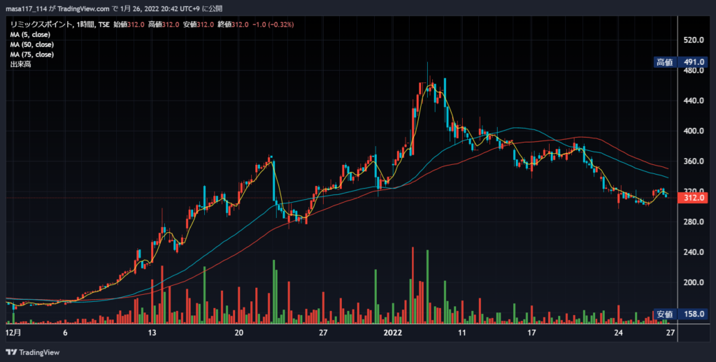Click the 高値 491.0 price label

[x=680, y=62]
